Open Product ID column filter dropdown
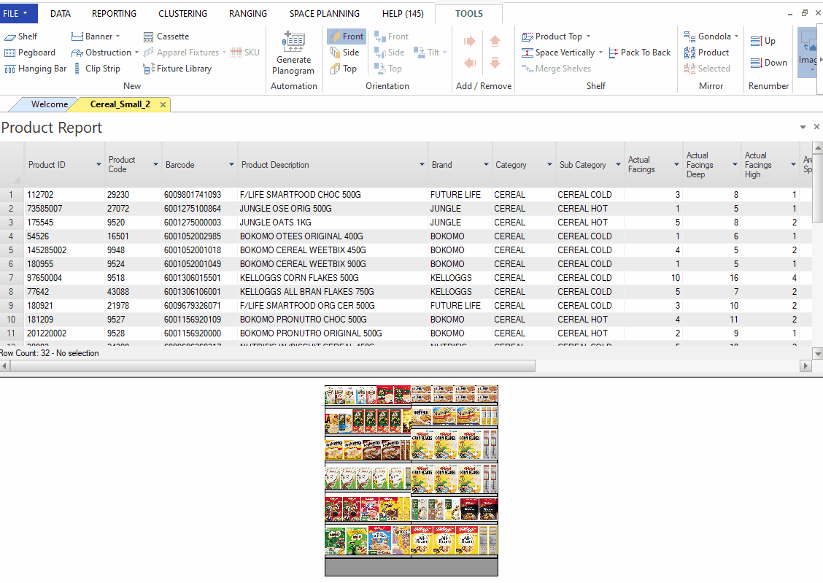823x583 pixels. click(x=98, y=165)
